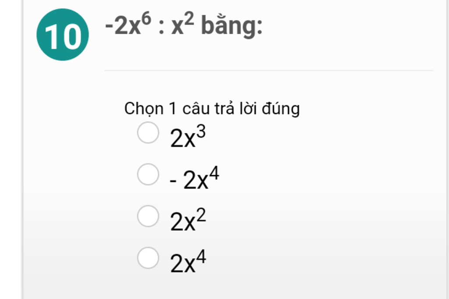
Task: Mark the last radio button, 2x⁴
Action: [148, 258]
